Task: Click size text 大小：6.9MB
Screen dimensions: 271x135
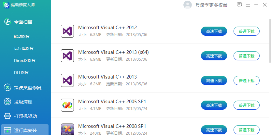Action: [90, 59]
